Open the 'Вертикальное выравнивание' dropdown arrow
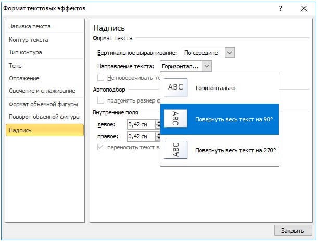This screenshot has width=318, height=242. 231,53
